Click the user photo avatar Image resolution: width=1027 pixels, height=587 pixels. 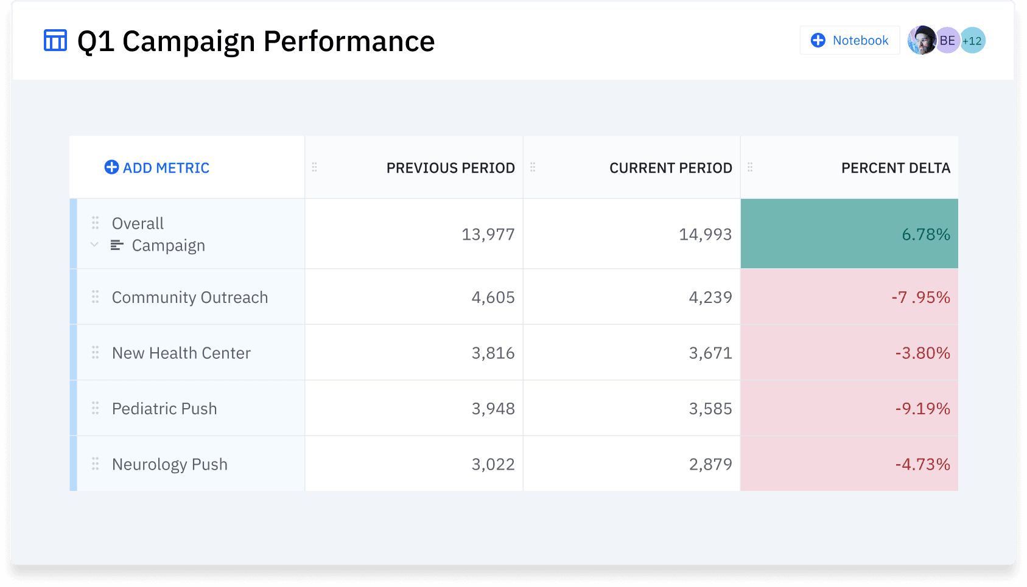[920, 41]
